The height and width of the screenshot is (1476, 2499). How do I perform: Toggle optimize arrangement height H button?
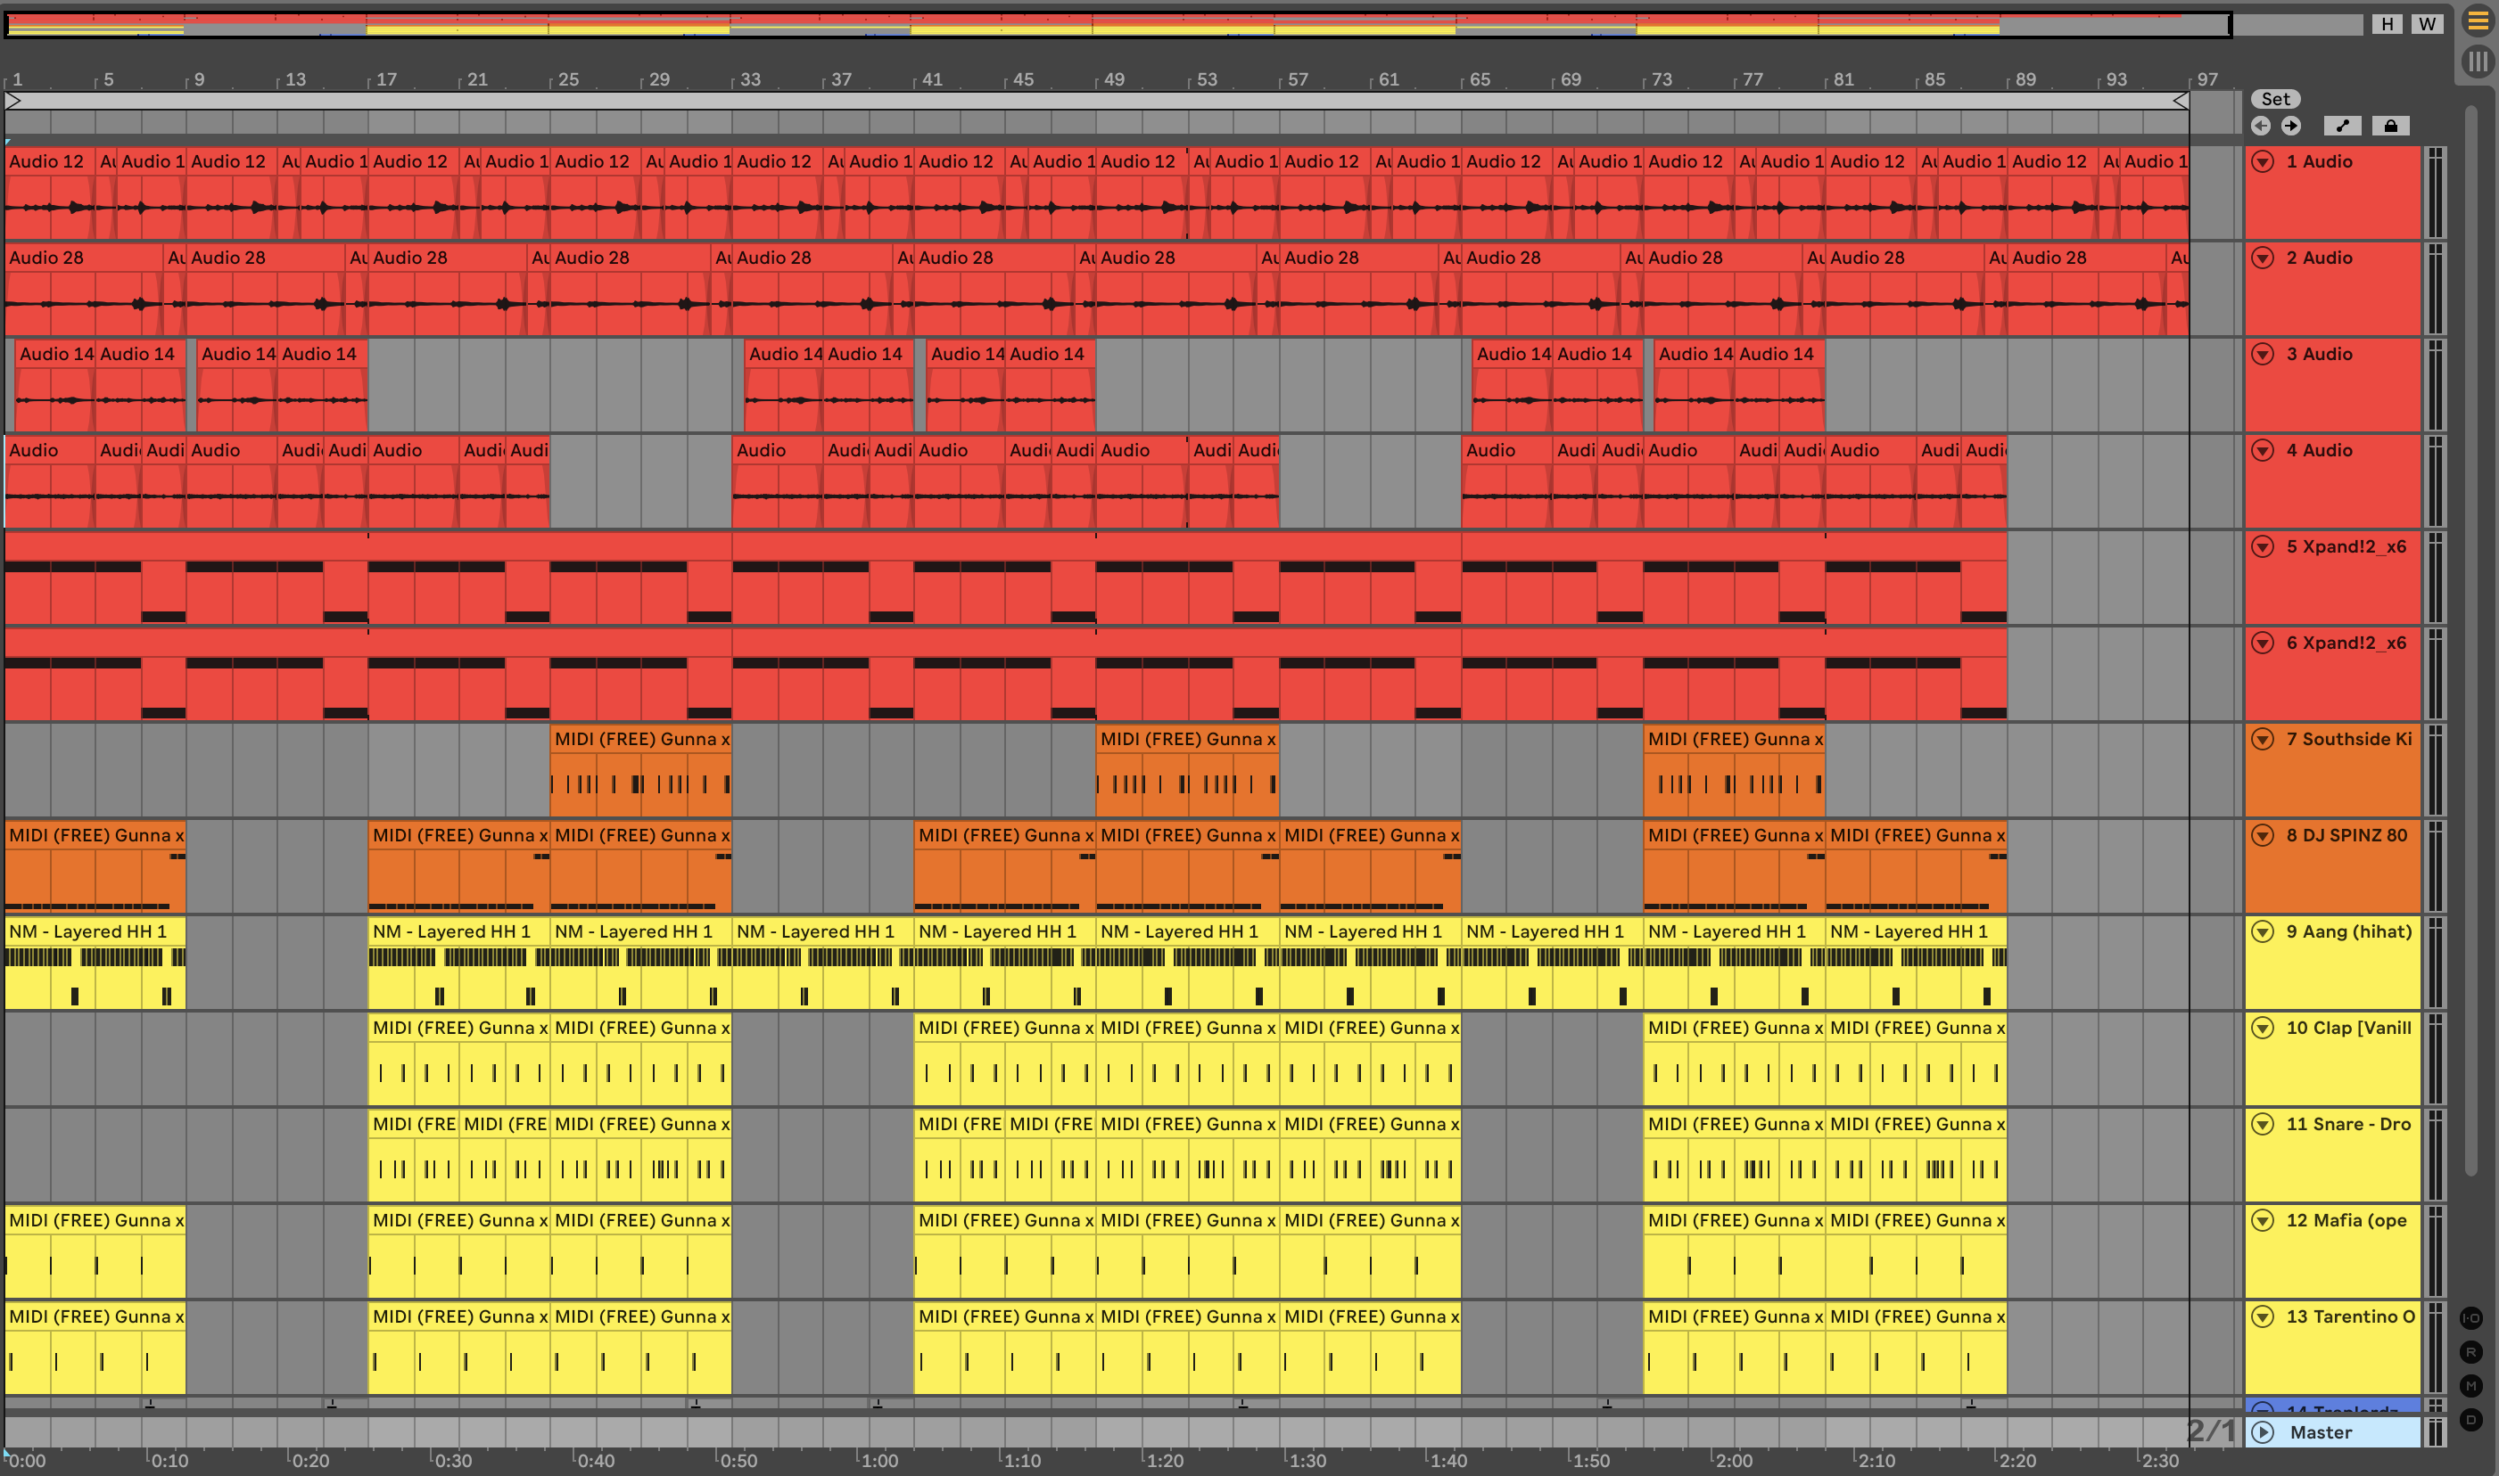pos(2387,24)
